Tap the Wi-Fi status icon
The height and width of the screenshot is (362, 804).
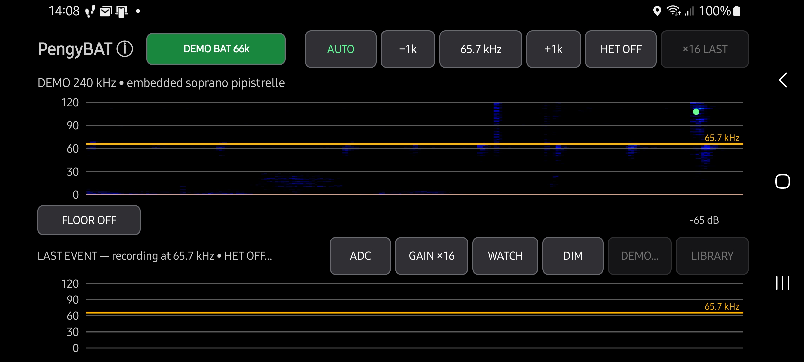(673, 11)
